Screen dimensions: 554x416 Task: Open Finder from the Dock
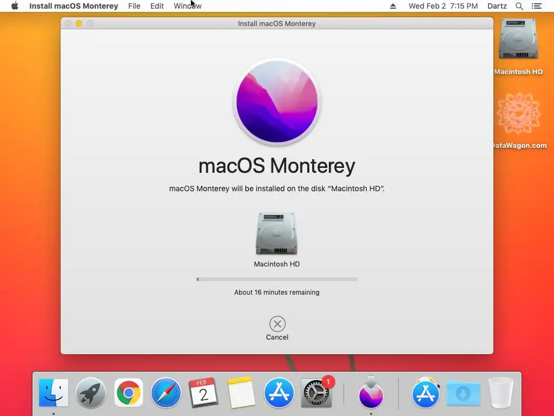54,393
